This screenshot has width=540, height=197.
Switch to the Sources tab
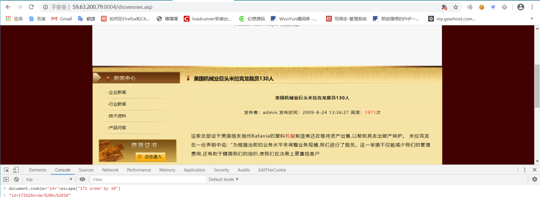(x=86, y=170)
